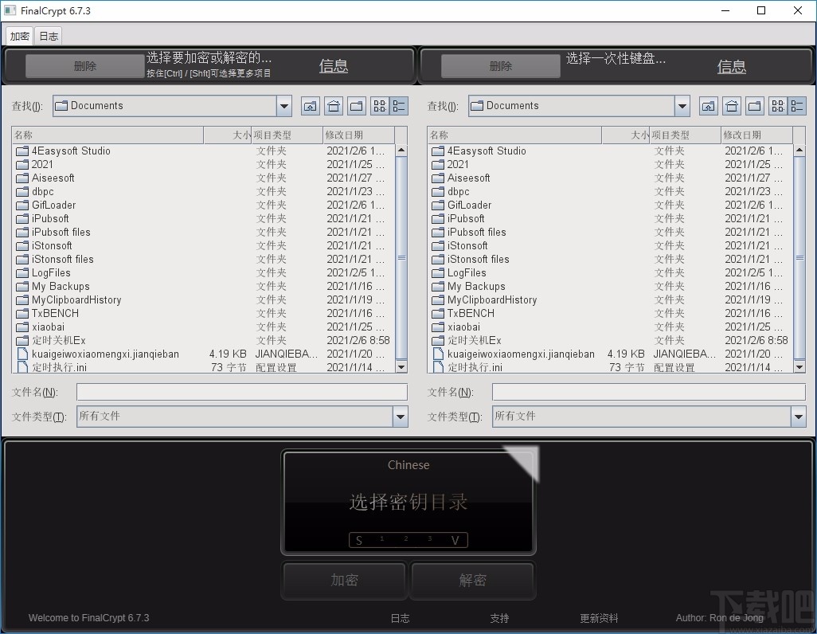Open the 信息 link in left panel
817x634 pixels.
tap(333, 66)
